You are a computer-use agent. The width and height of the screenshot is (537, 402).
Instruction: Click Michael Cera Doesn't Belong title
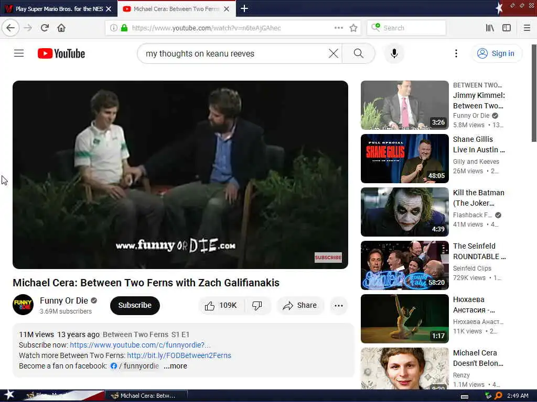click(x=478, y=358)
